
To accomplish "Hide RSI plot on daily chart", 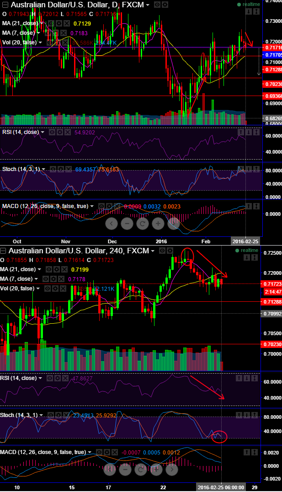I will pos(52,132).
